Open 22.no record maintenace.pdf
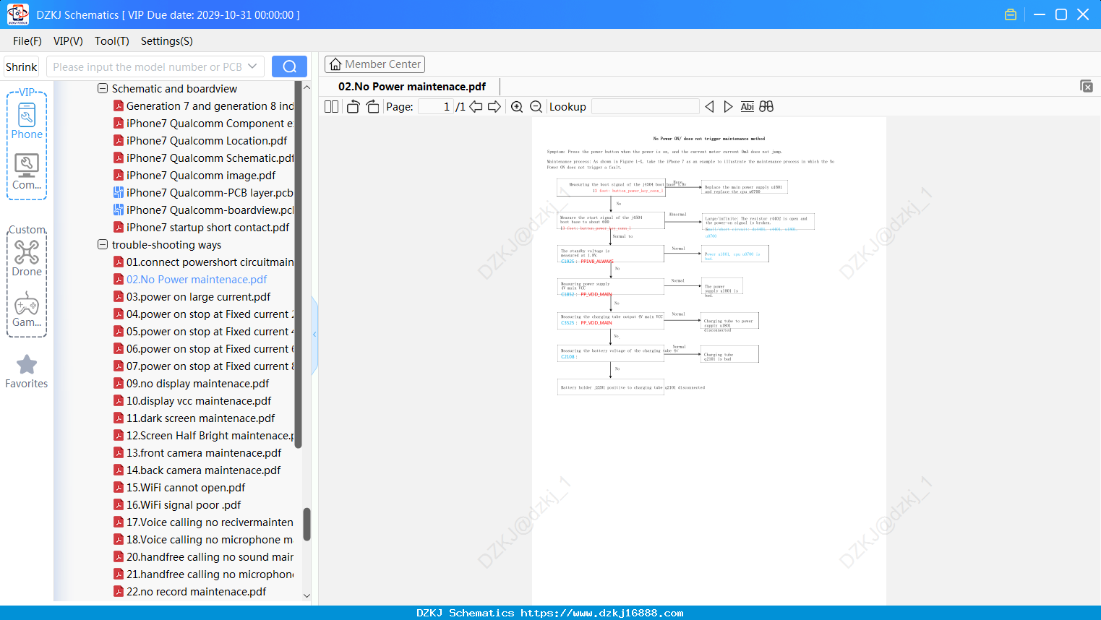Viewport: 1101px width, 620px height. tap(196, 592)
